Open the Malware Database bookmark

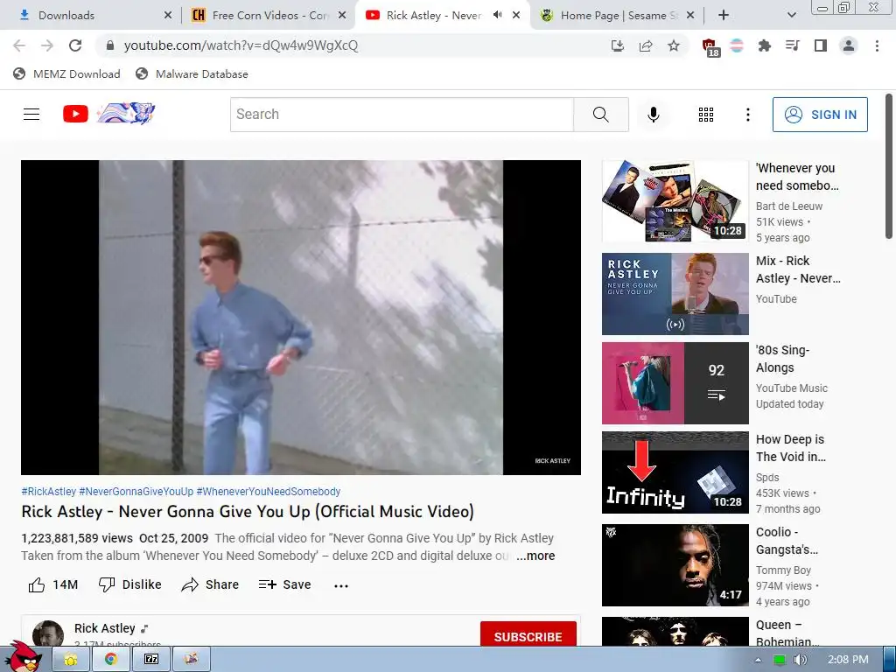192,73
